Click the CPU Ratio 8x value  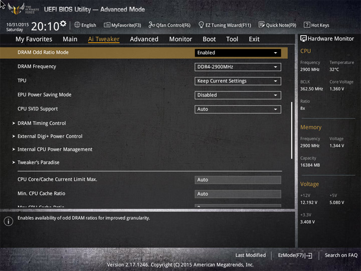pos(302,108)
